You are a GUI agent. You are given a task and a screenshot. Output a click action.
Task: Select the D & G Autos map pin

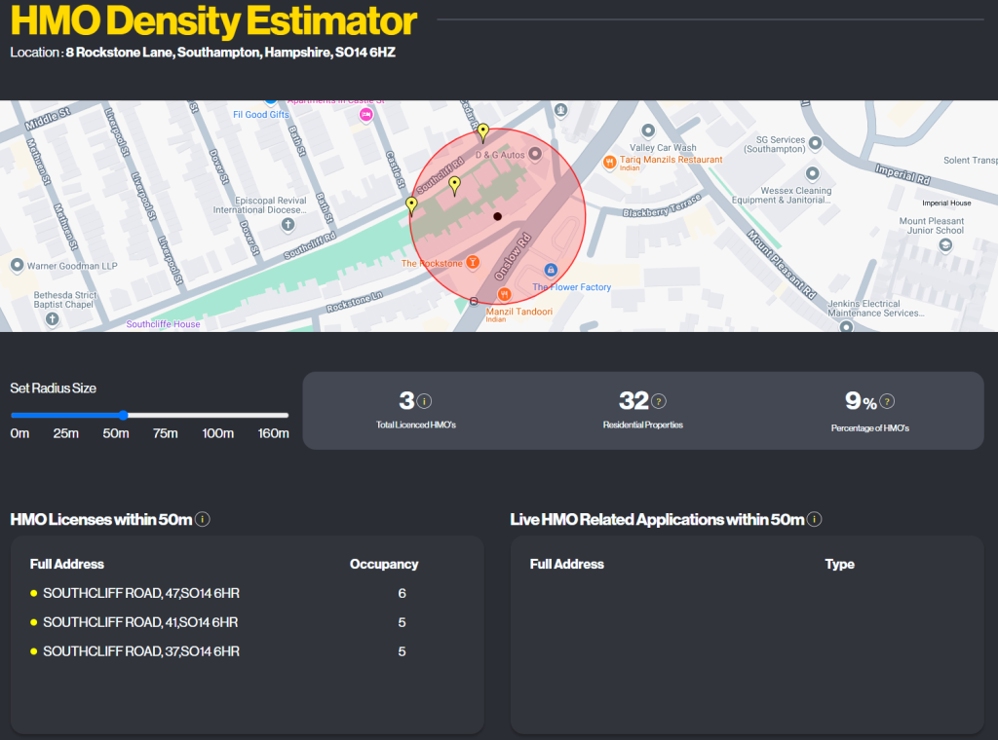[535, 153]
